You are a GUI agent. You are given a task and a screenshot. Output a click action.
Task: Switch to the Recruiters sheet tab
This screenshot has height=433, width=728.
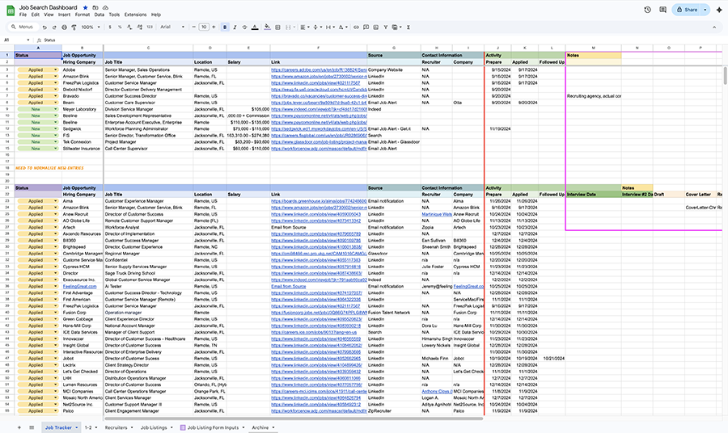[x=116, y=427]
